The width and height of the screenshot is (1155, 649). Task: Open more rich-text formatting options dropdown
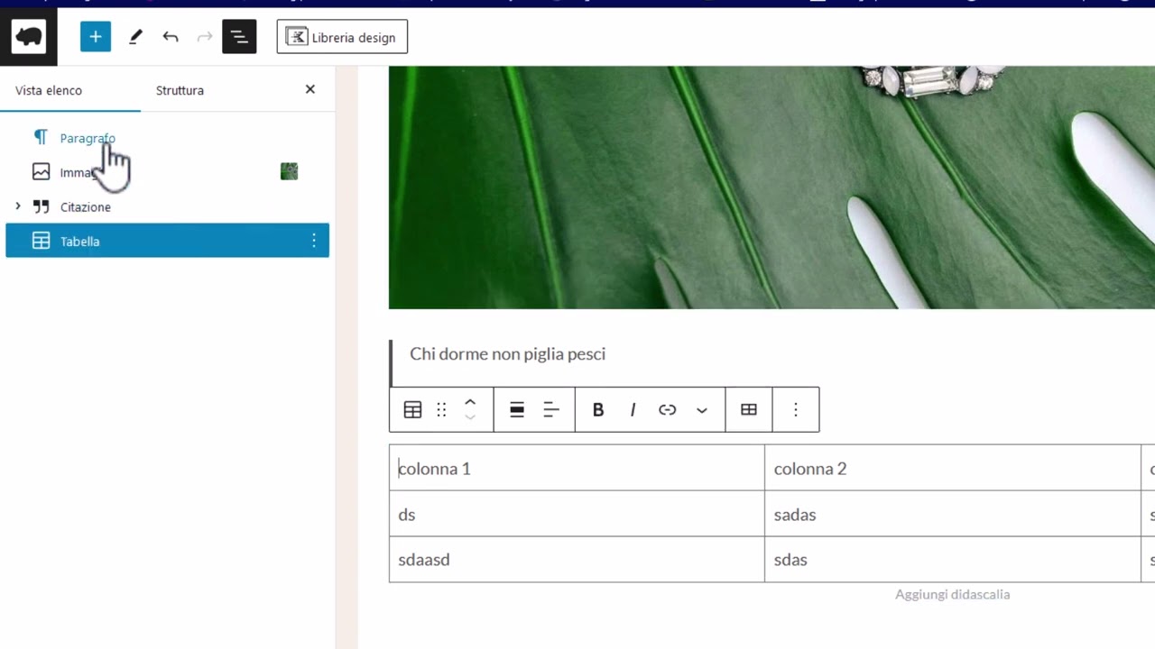(702, 409)
